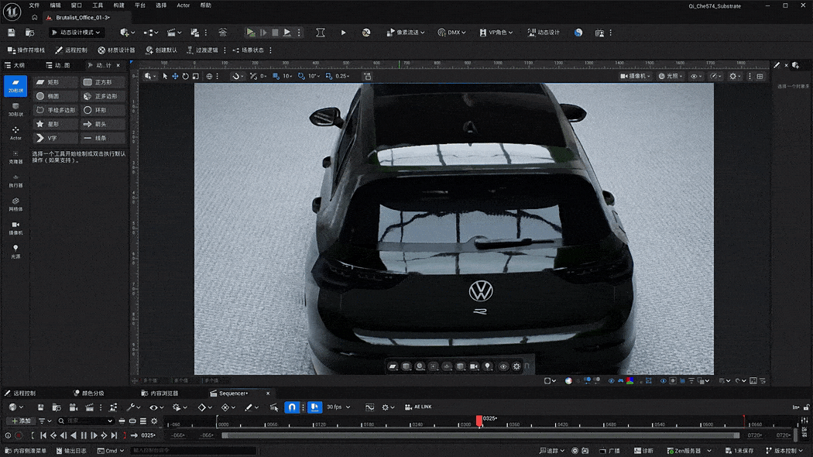Select the ellipse (椭圆) shape tool
This screenshot has width=813, height=457.
pyautogui.click(x=56, y=96)
